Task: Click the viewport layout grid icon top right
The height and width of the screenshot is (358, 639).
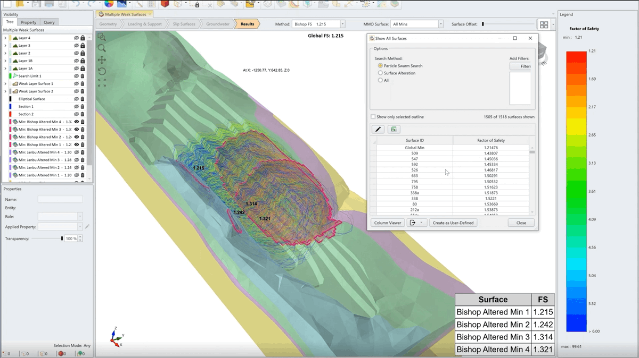Action: [x=544, y=24]
